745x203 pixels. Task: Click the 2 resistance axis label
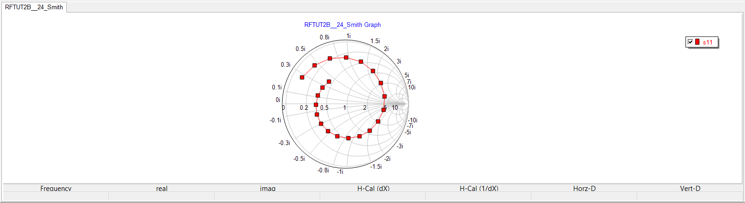click(365, 108)
